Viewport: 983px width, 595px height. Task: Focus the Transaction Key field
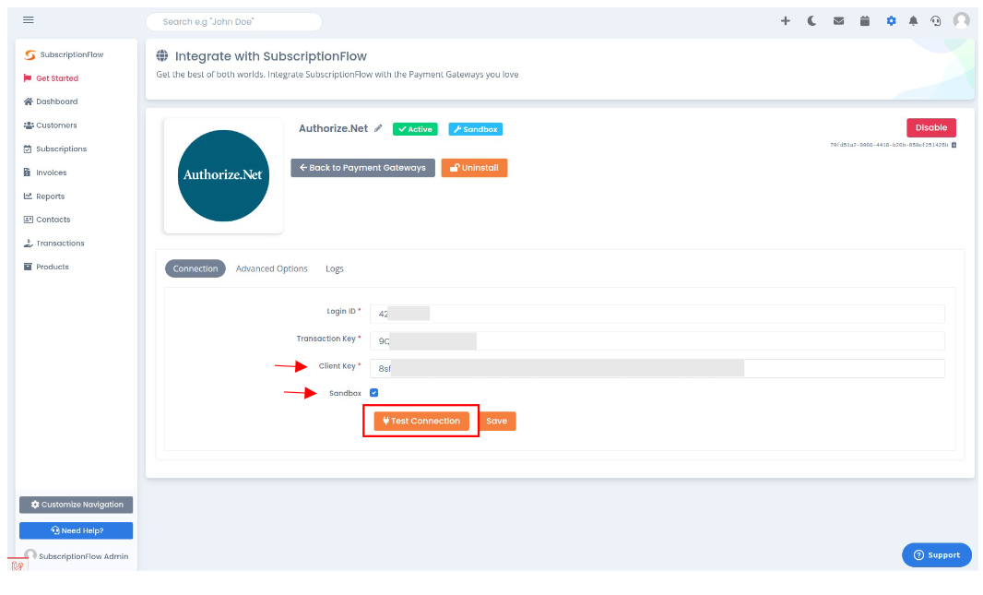[657, 341]
